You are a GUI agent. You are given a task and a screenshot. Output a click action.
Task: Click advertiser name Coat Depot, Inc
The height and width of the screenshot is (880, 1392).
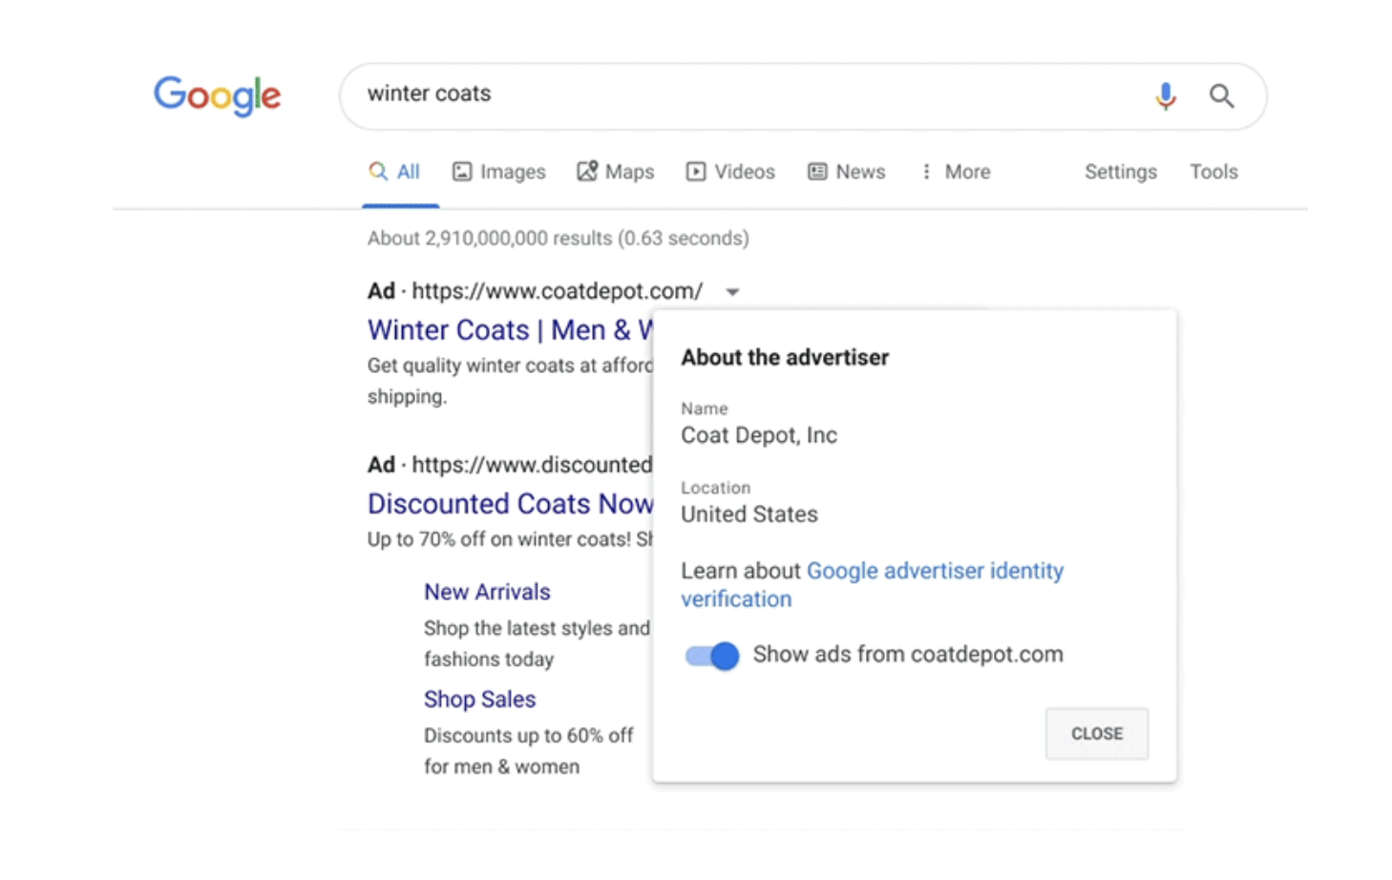759,435
